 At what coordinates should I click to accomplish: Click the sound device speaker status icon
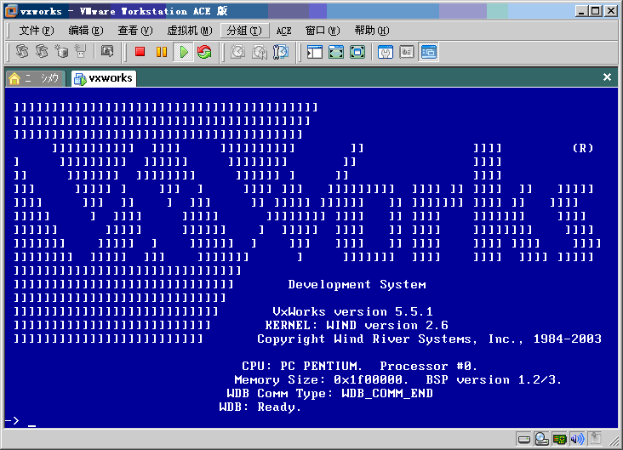[577, 439]
